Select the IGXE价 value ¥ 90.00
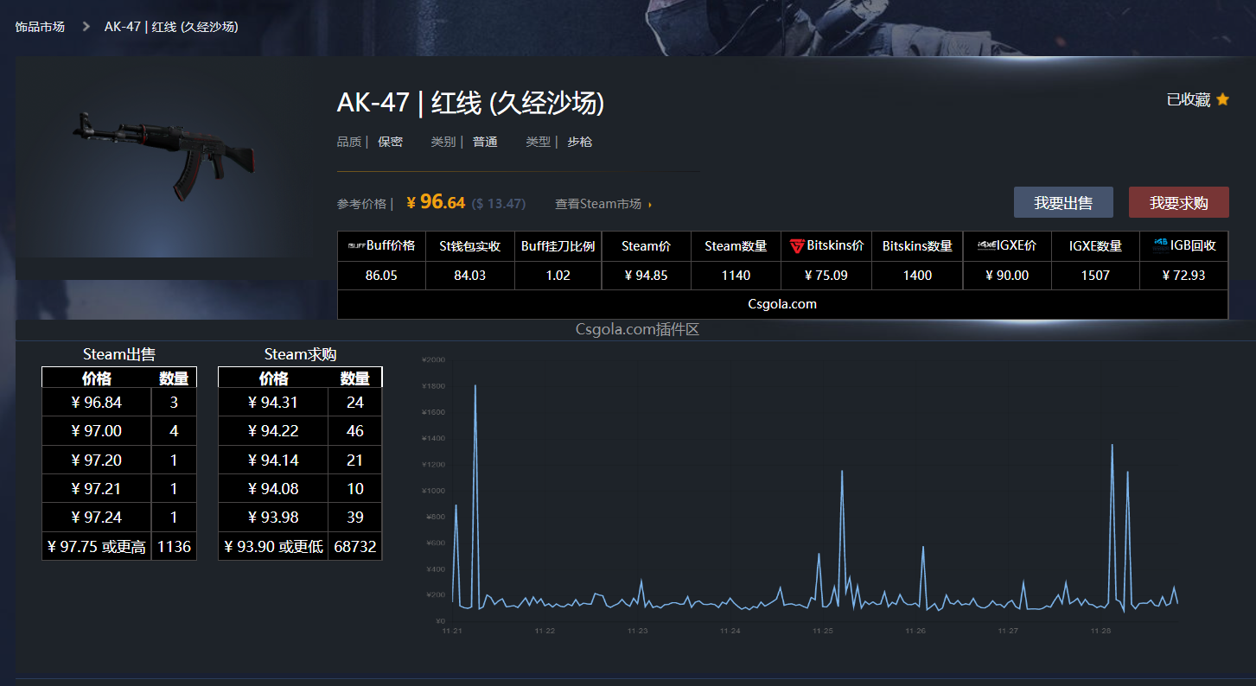 tap(1007, 276)
